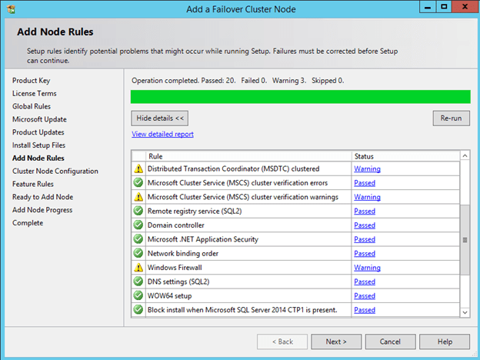The width and height of the screenshot is (480, 360).
Task: Click the passed icon next to Network binding order
Action: [x=138, y=253]
